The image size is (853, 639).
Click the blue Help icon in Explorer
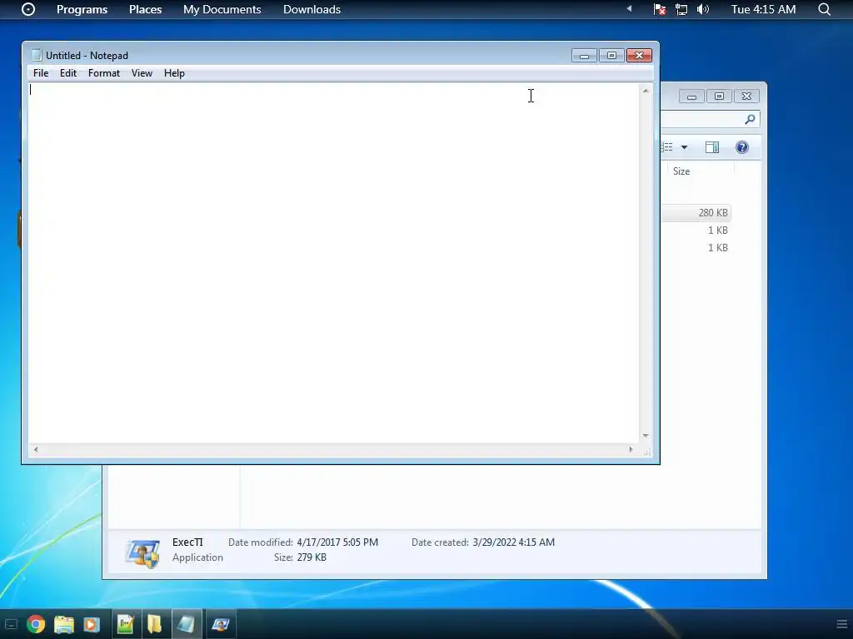tap(742, 147)
